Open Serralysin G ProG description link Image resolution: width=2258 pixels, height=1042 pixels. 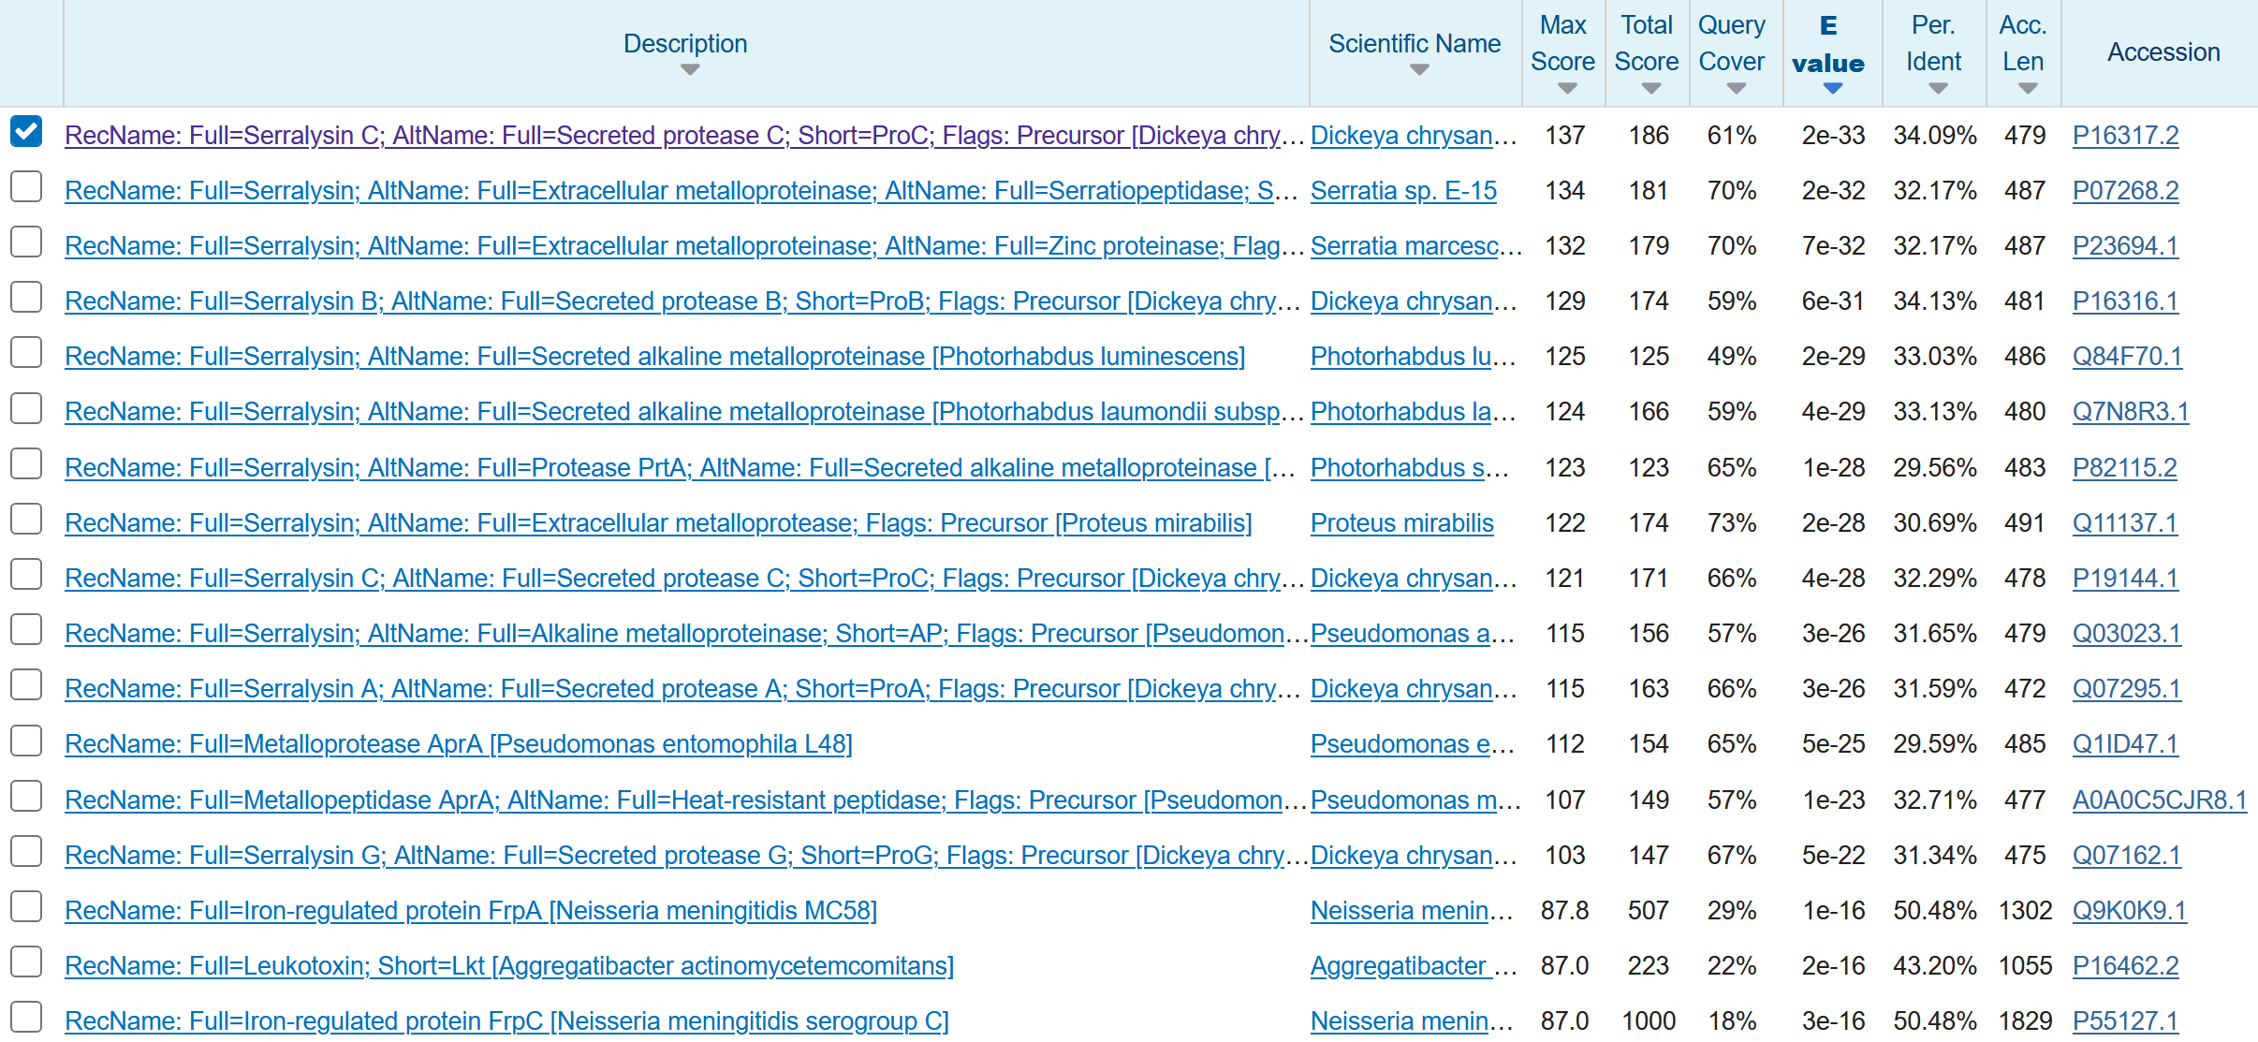[x=685, y=856]
